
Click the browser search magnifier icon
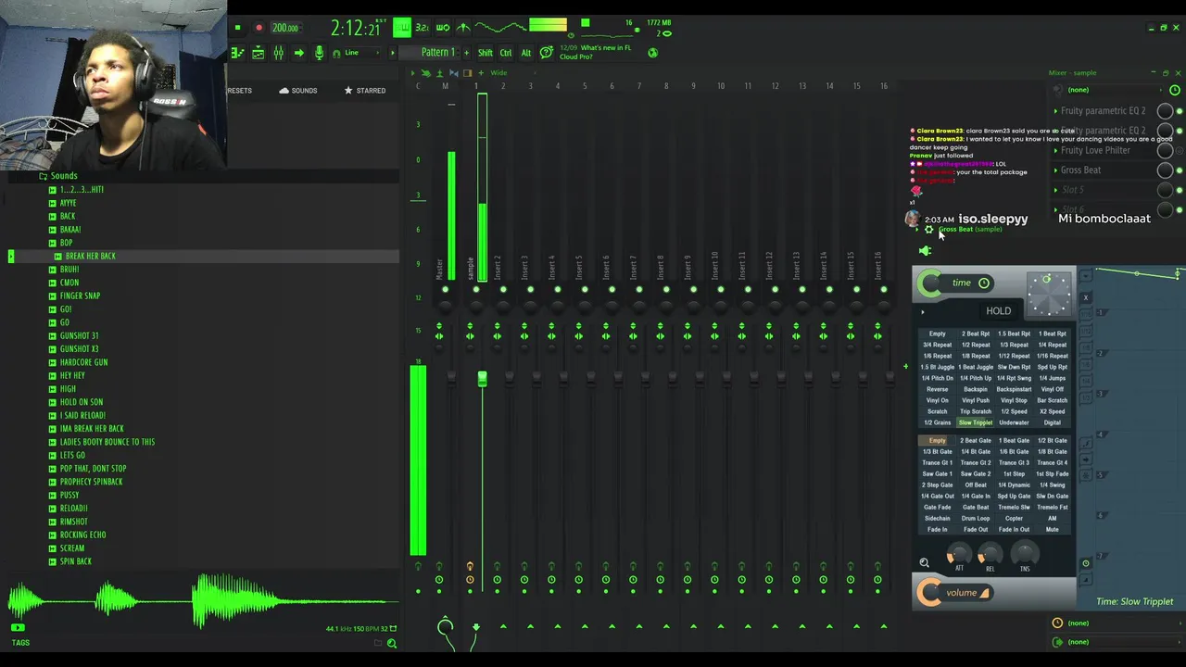[x=392, y=643]
